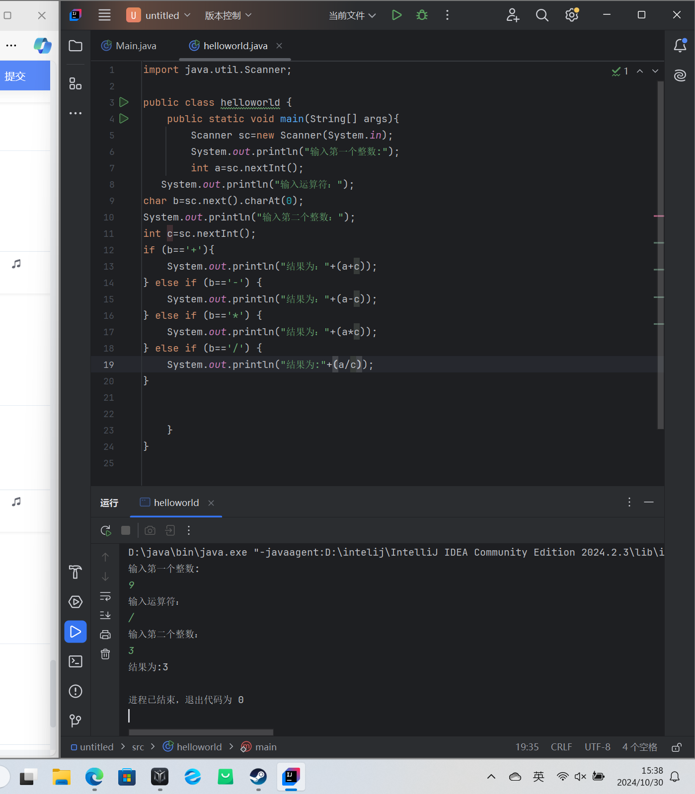Toggle scroll to end in console

point(105,615)
